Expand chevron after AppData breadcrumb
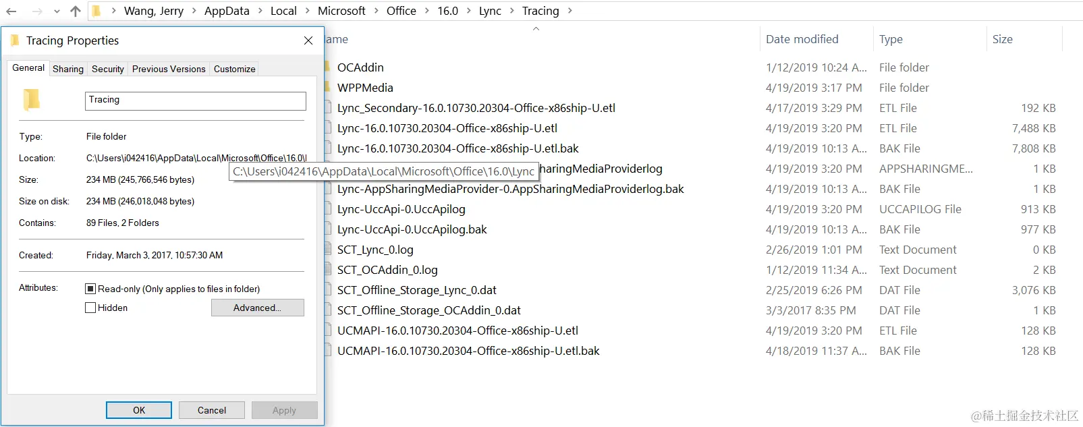Viewport: 1083px width, 427px height. click(x=260, y=11)
